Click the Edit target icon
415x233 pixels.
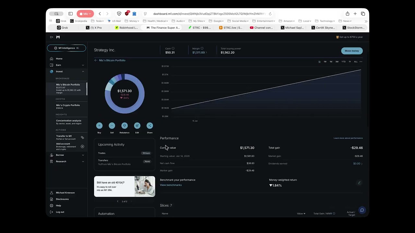(137, 126)
